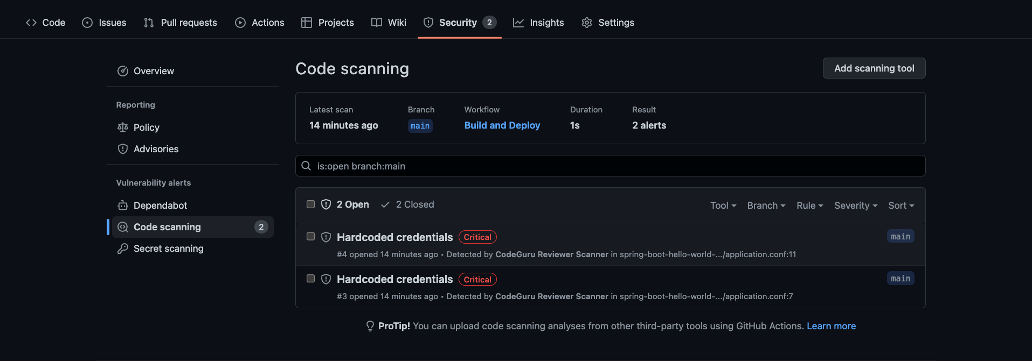
Task: Select the Security tab
Action: 460,23
